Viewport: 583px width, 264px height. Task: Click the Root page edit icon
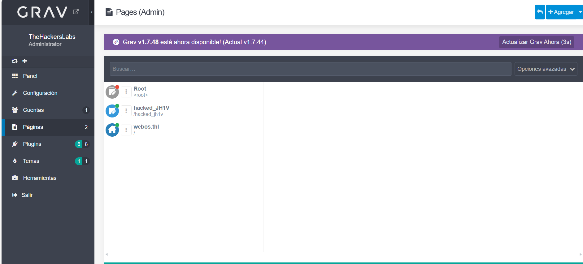pos(112,92)
